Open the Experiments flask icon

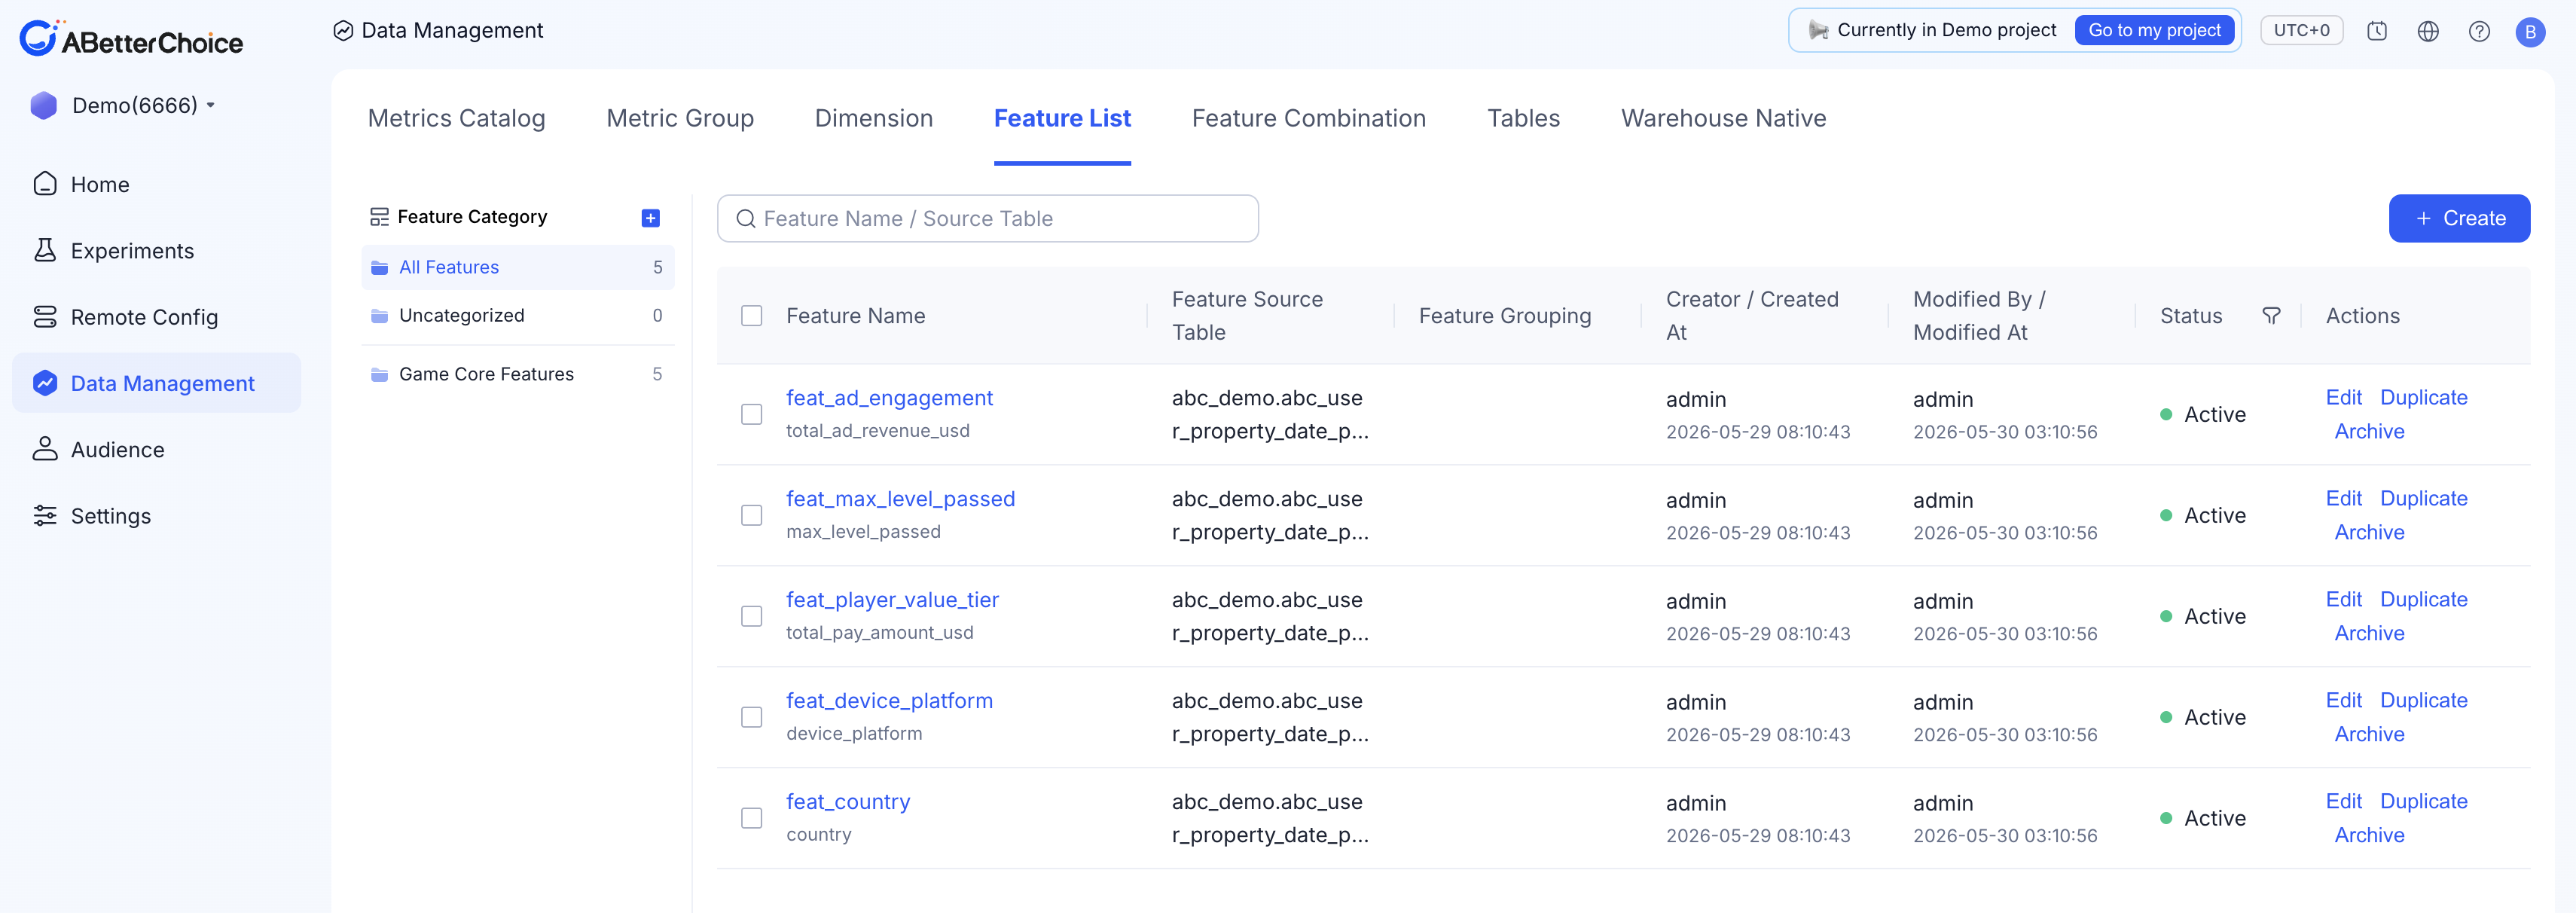coord(45,250)
